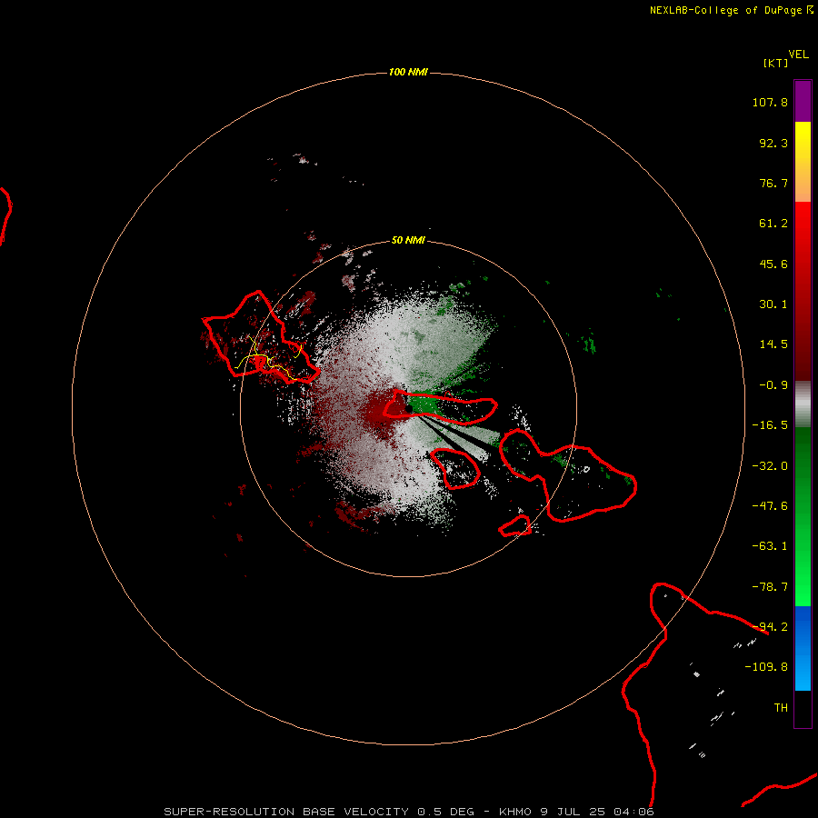
Task: Click the black radar site dot
Action: (409, 408)
